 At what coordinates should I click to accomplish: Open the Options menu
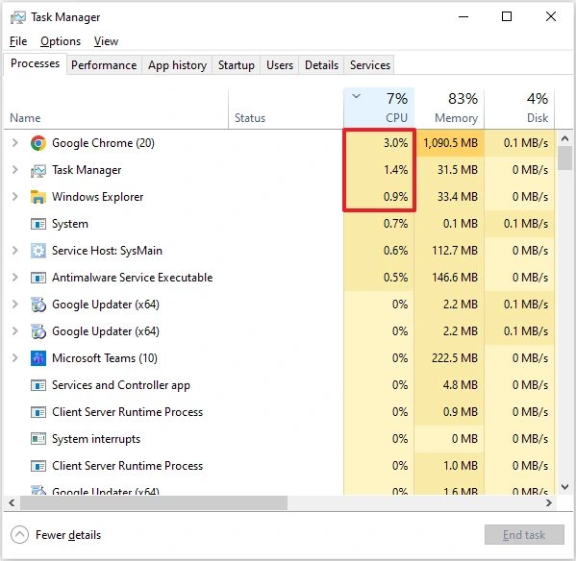pos(61,41)
